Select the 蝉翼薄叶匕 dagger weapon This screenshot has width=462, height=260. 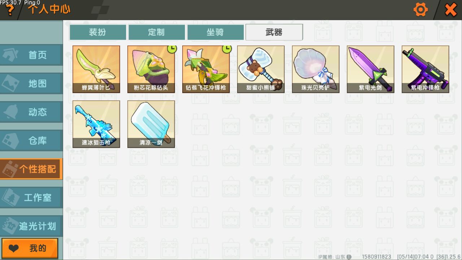click(x=96, y=69)
